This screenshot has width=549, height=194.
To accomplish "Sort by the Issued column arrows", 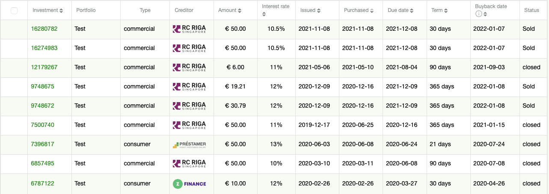I will 319,11.
